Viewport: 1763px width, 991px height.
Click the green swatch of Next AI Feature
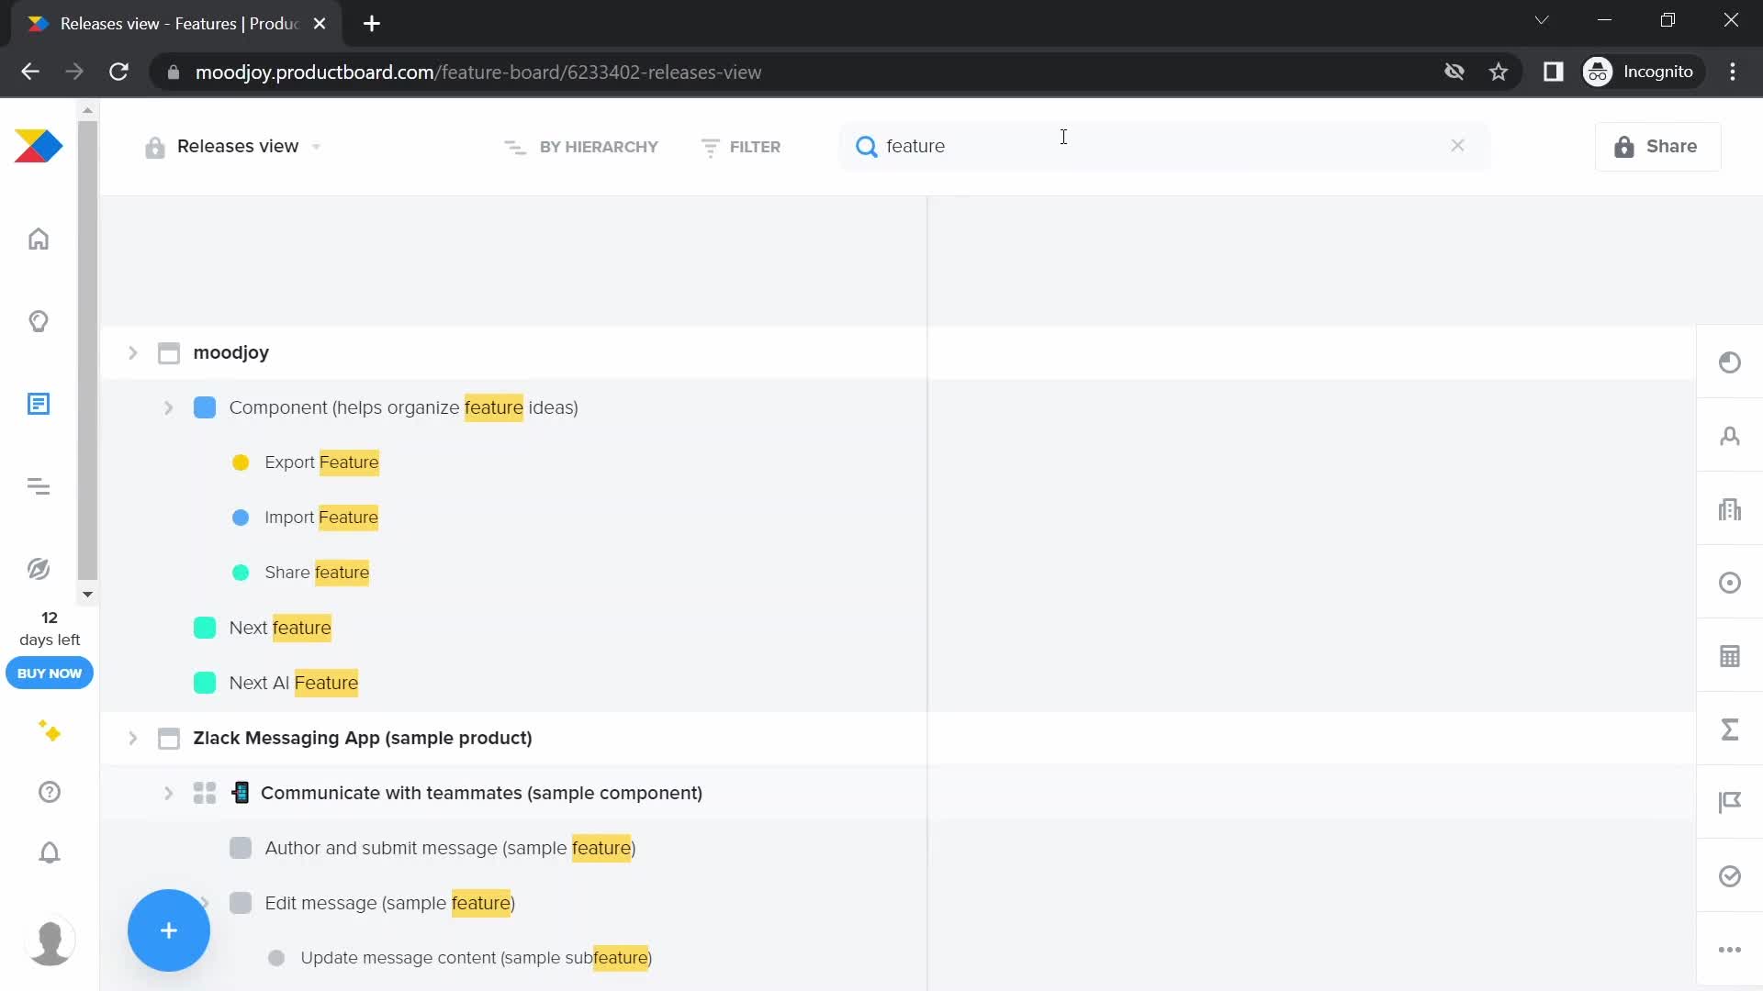click(x=205, y=683)
